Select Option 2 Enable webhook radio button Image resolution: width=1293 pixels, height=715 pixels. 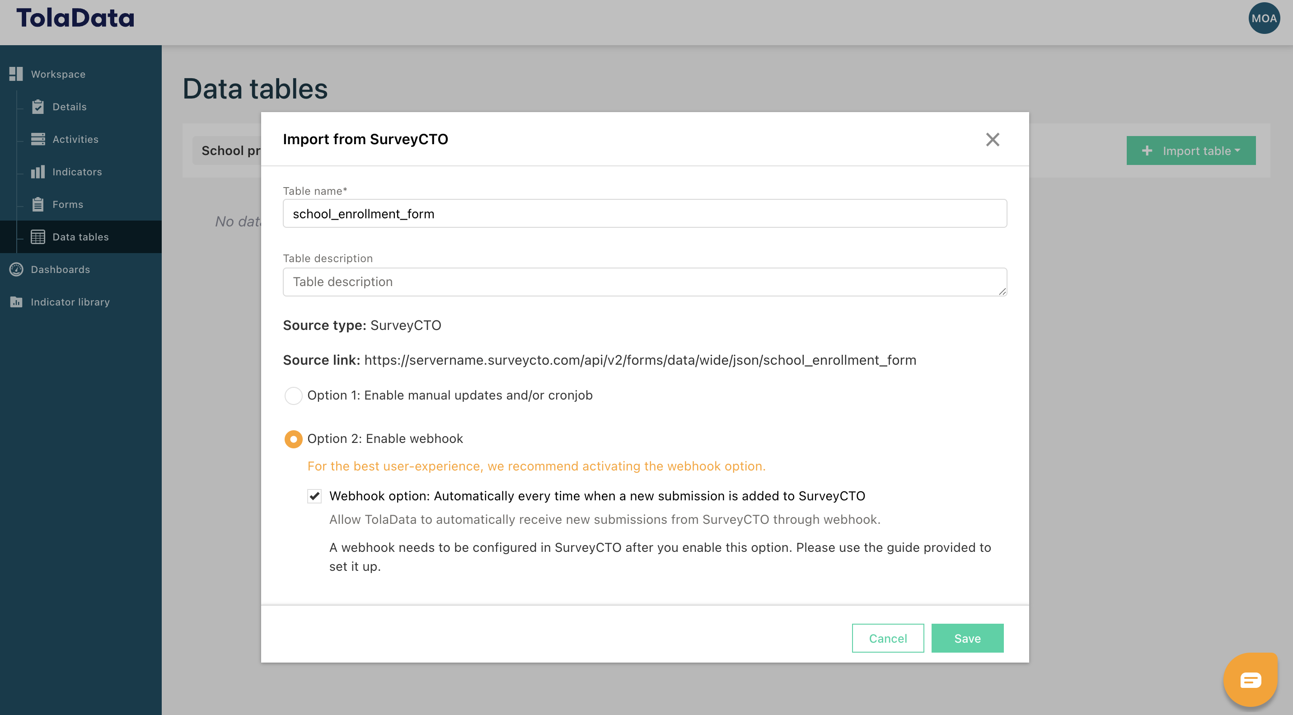[293, 439]
